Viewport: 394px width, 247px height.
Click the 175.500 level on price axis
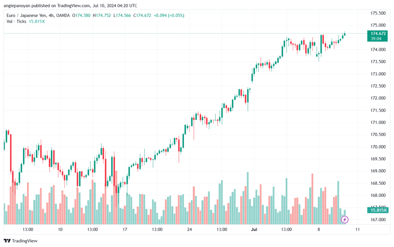click(378, 13)
